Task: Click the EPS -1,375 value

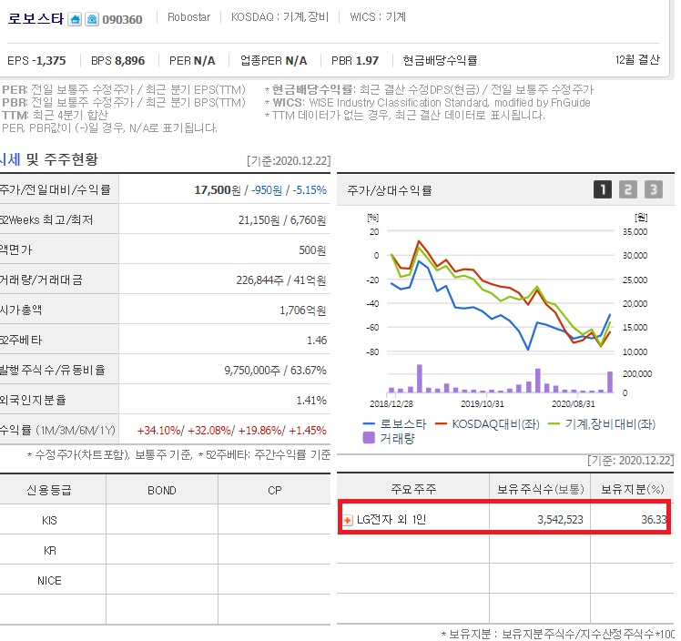Action: click(36, 60)
